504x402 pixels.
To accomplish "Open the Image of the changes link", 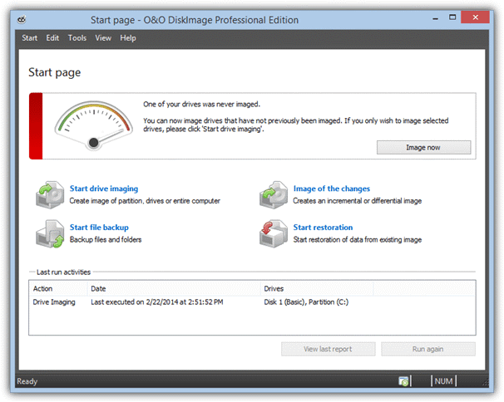I will click(331, 189).
